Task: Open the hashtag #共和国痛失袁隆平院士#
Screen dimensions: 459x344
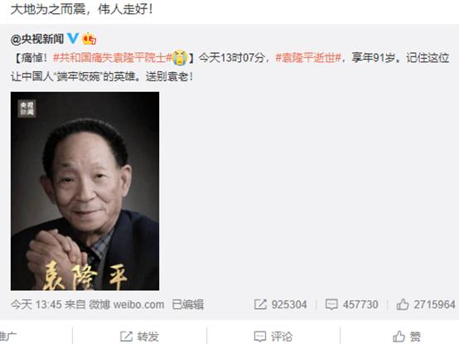Action: pos(113,58)
